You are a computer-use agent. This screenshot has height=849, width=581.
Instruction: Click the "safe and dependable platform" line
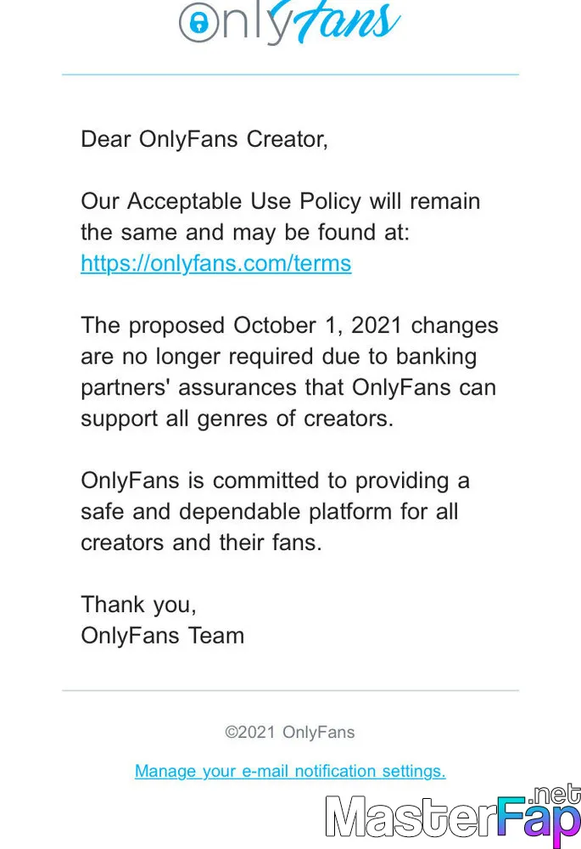[270, 512]
